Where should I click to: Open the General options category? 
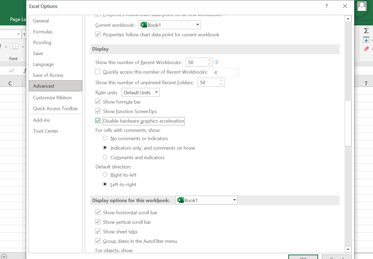pos(55,21)
